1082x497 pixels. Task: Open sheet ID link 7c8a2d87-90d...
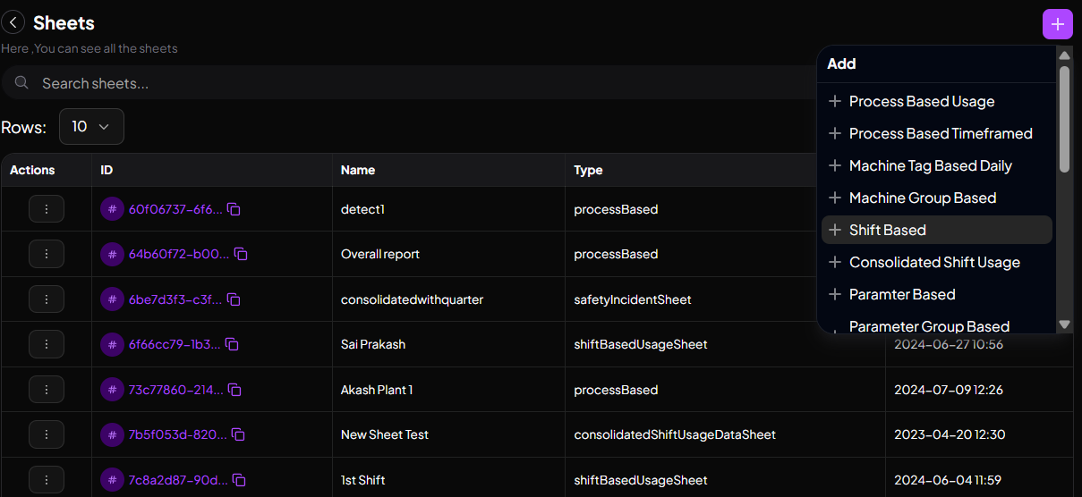point(179,480)
